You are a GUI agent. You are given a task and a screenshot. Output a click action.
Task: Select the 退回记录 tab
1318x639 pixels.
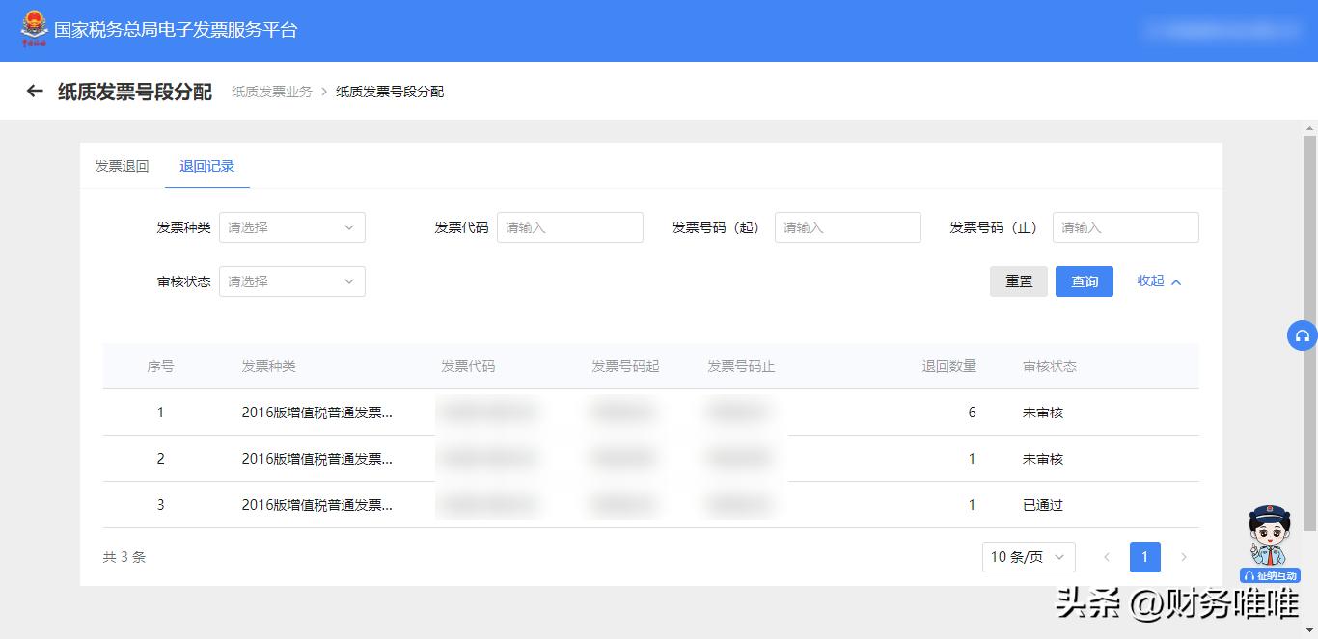[206, 166]
